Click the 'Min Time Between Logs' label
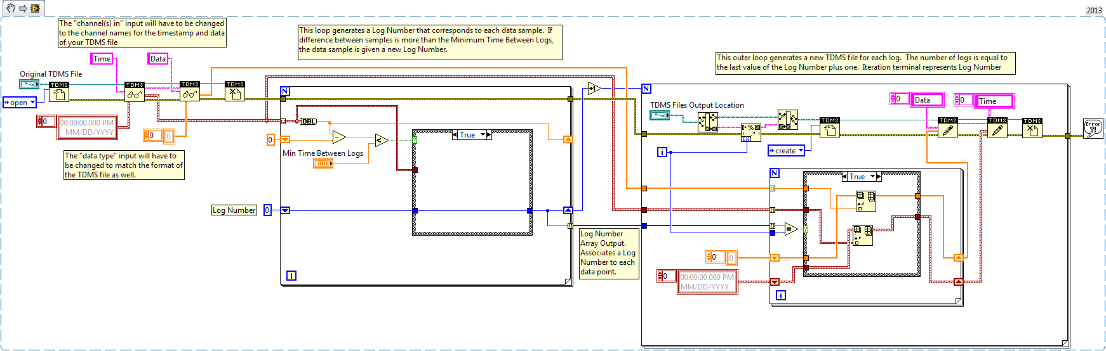 click(x=323, y=153)
